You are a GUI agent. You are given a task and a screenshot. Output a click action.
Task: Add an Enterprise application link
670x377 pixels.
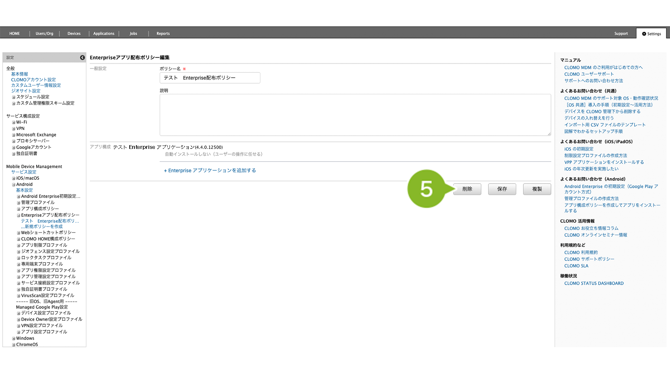point(210,170)
